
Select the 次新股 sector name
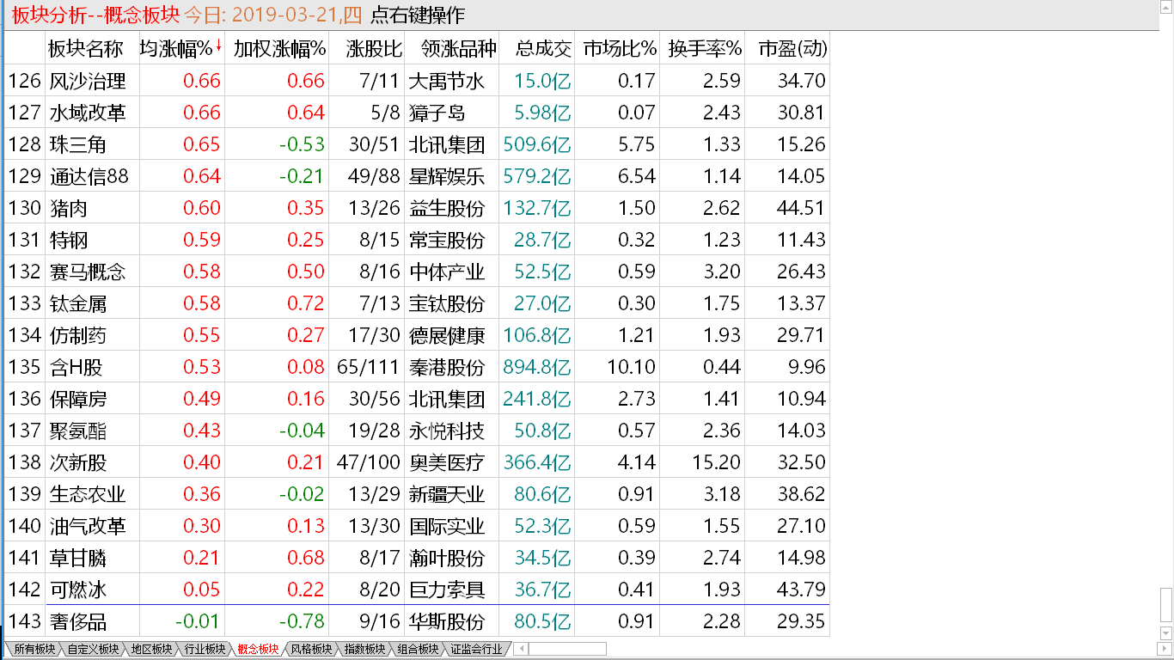(x=77, y=462)
